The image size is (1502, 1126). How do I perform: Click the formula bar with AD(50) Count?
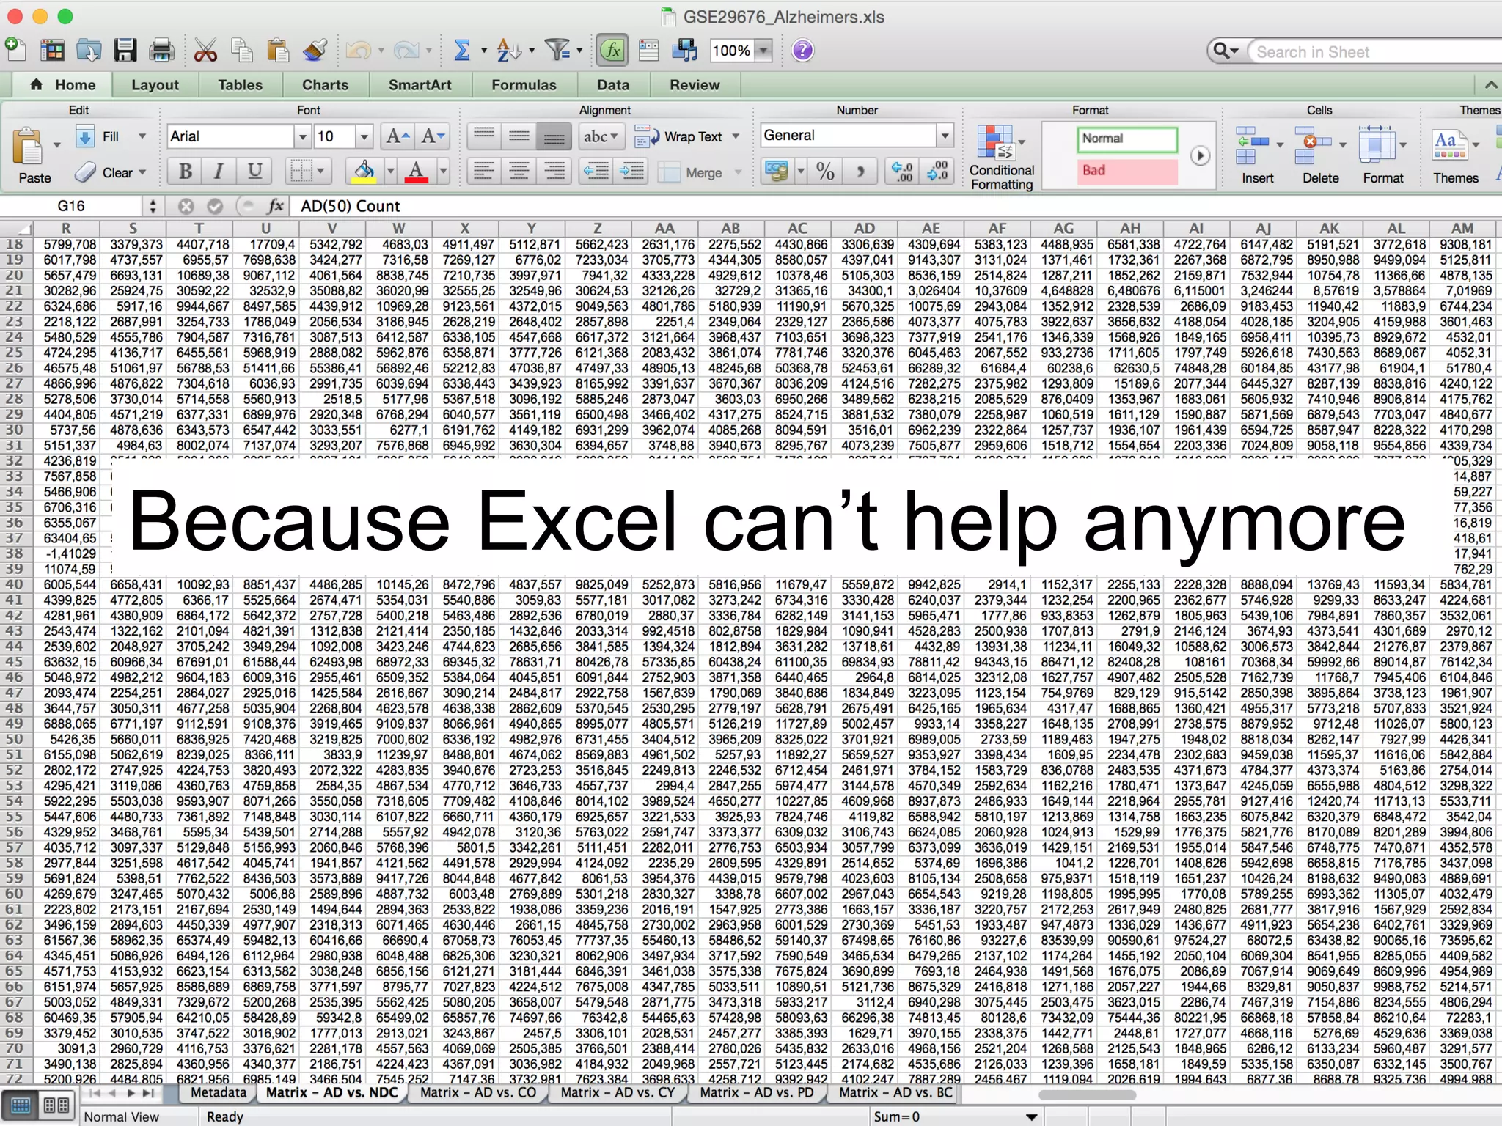click(895, 206)
